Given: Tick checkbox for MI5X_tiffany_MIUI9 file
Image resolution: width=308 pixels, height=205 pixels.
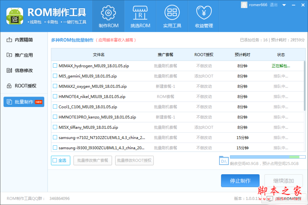Looking at the screenshot, I should tap(55, 127).
